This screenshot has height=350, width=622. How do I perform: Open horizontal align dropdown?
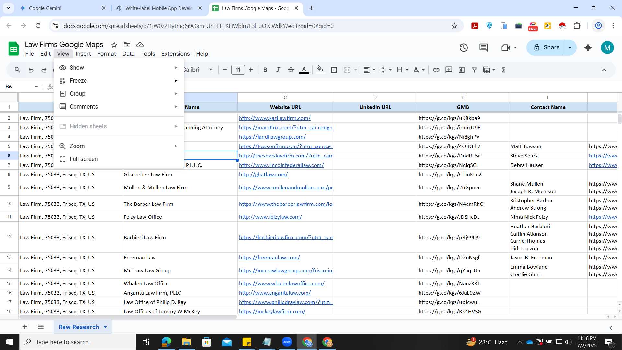tap(369, 70)
